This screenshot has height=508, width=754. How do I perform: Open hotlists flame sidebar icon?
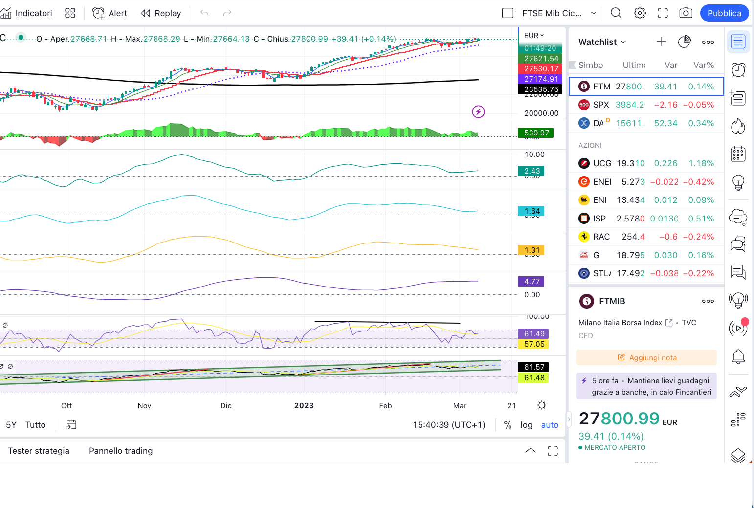click(738, 127)
